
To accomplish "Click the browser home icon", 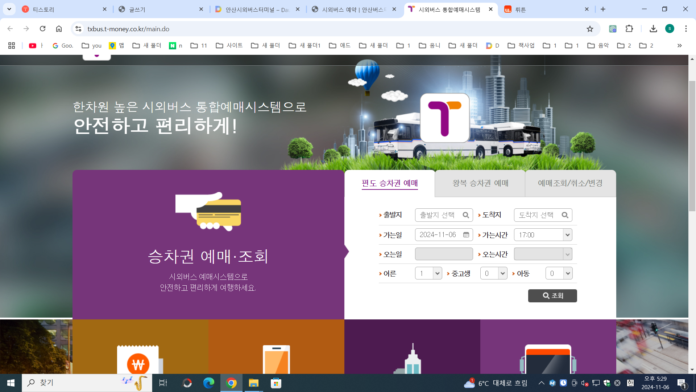I will coord(59,29).
